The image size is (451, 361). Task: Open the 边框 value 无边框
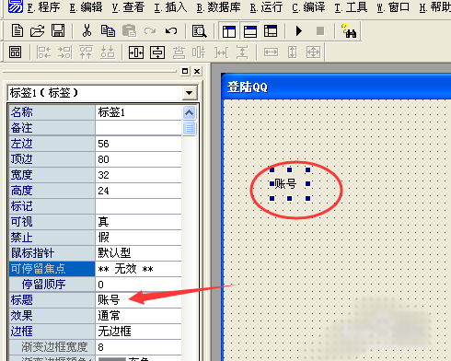click(138, 332)
